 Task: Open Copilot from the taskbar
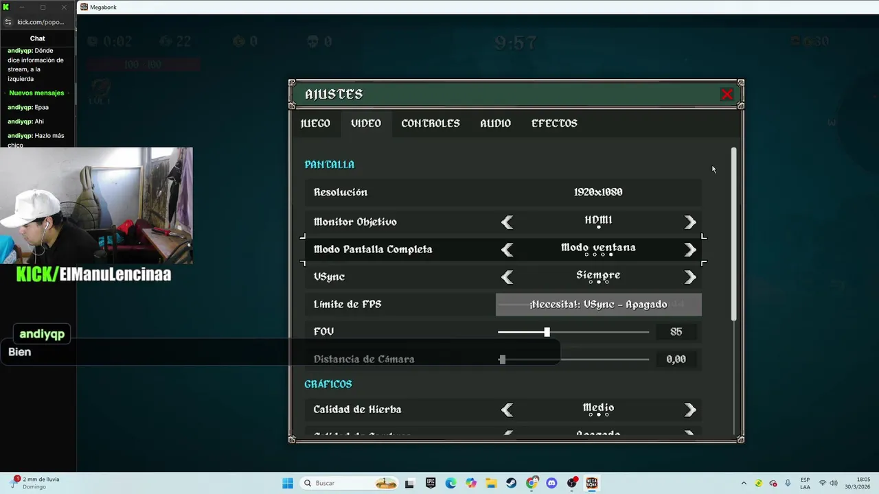(471, 483)
